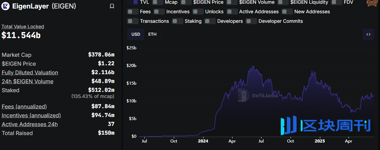
Task: Click the $15b y-axis label
Action: pos(131,83)
